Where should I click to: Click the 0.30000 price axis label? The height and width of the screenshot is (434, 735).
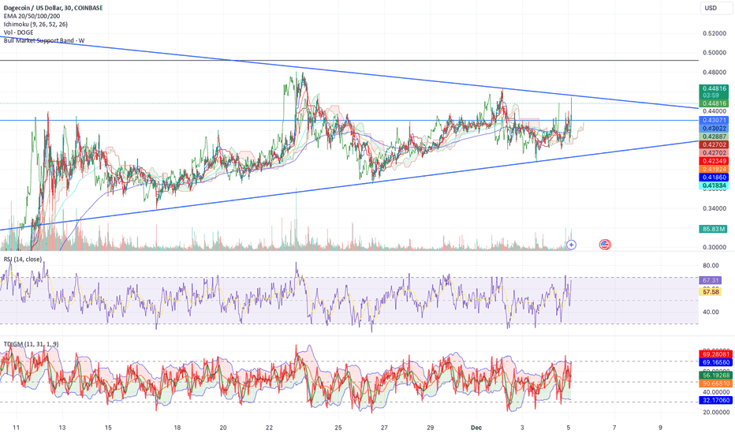(714, 247)
